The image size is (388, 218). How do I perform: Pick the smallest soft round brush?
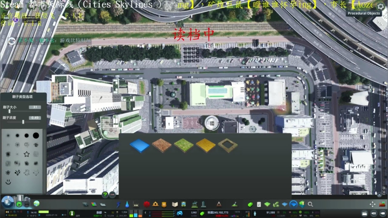(8, 135)
